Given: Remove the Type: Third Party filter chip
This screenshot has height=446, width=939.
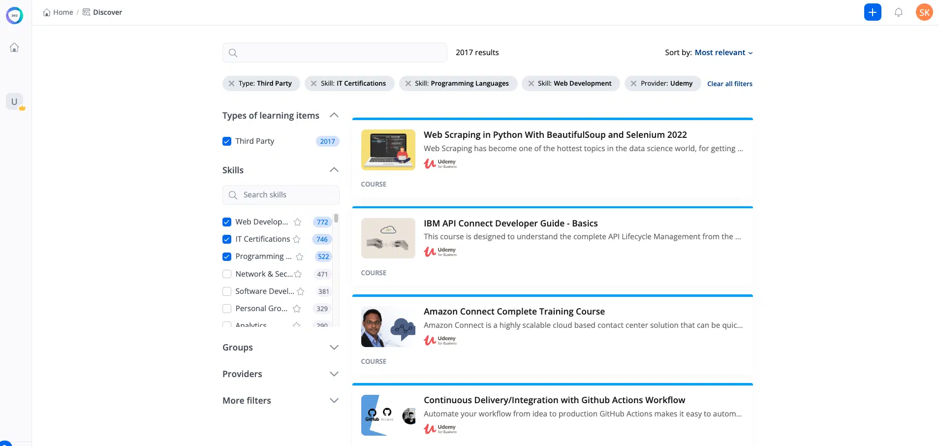Looking at the screenshot, I should coord(231,84).
